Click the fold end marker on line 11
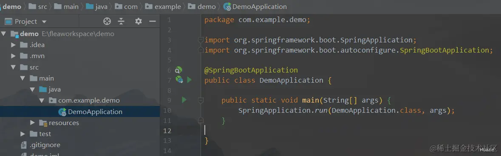The width and height of the screenshot is (501, 156). tap(201, 120)
